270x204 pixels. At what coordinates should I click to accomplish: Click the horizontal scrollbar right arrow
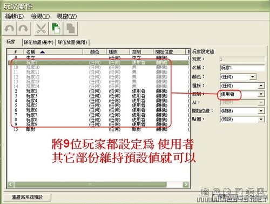186,184
